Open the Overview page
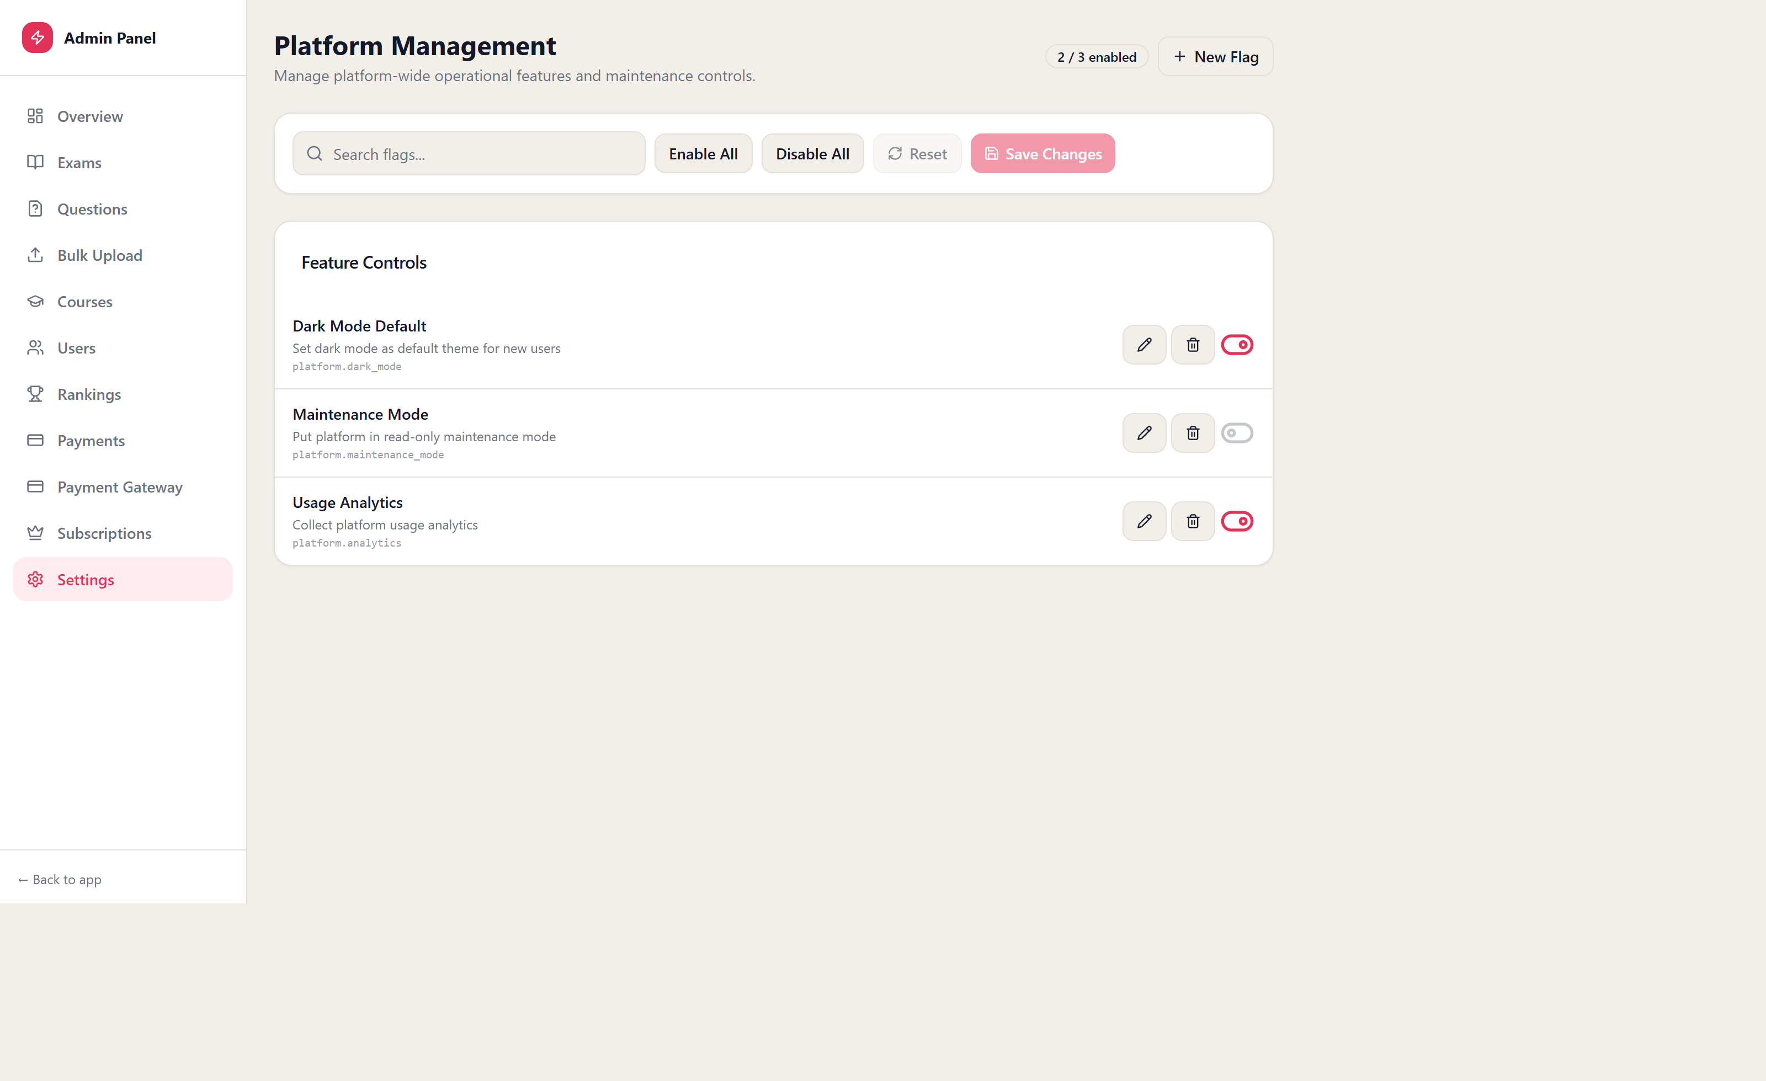 (123, 116)
